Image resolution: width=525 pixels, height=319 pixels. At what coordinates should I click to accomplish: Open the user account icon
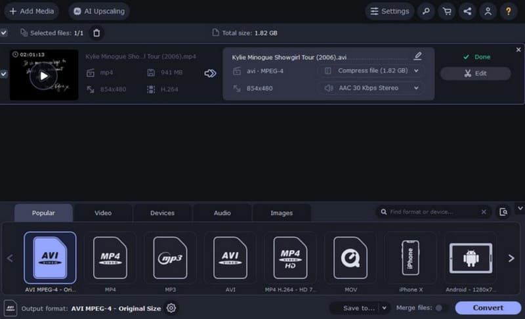(488, 11)
